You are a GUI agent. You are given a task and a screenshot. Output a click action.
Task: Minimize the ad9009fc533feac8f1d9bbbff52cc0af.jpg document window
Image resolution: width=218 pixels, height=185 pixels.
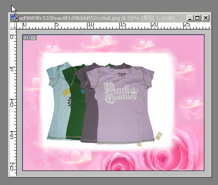190,18
